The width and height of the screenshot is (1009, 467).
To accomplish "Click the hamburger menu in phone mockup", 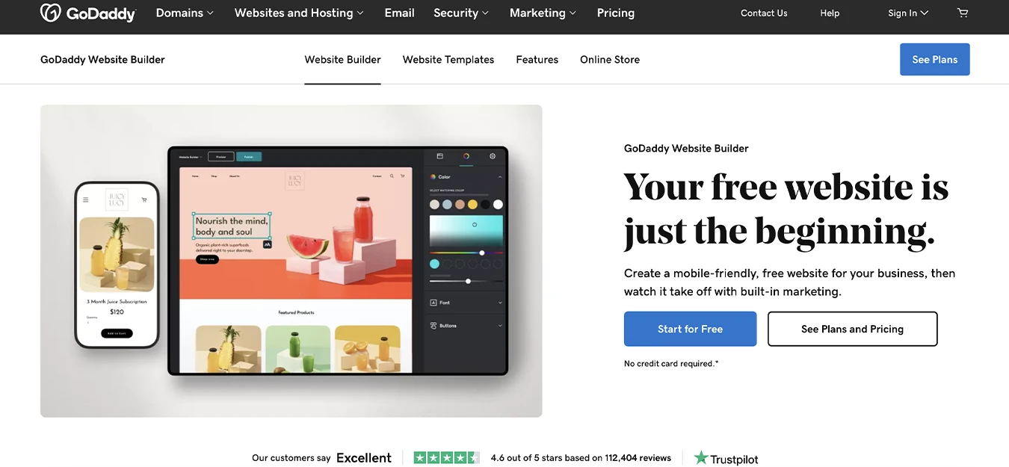I will pyautogui.click(x=86, y=200).
